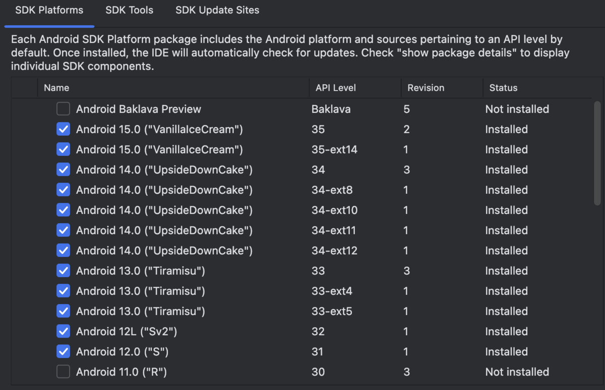Image resolution: width=605 pixels, height=390 pixels.
Task: Click the 33-ext4 API level cell
Action: click(x=332, y=291)
